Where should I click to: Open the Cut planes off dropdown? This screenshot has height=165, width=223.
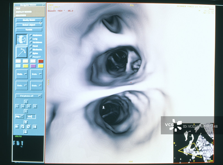click(x=29, y=96)
